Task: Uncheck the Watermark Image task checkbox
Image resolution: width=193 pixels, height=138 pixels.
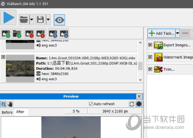Action: click(150, 57)
